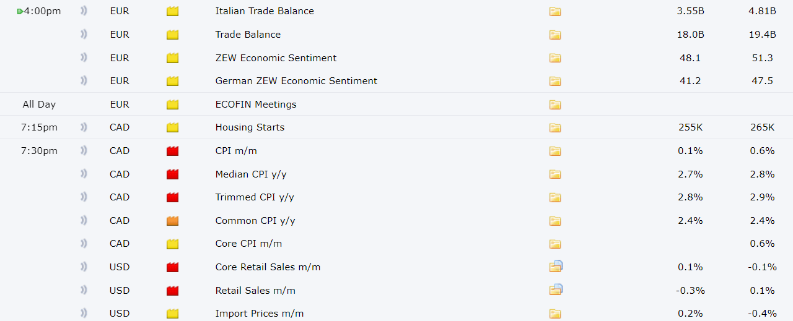Open detail folder for ZEW Economic Sentiment
The width and height of the screenshot is (793, 321).
(554, 58)
